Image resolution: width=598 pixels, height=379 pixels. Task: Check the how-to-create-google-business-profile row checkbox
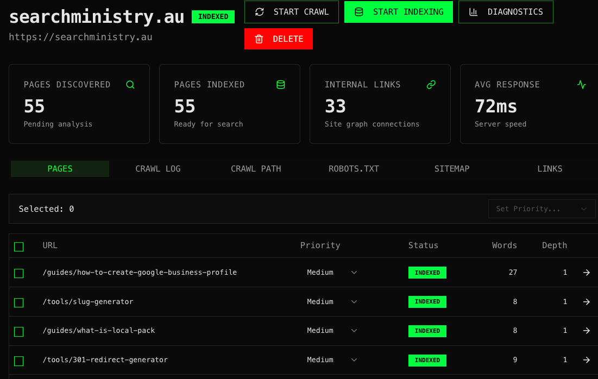tap(18, 273)
